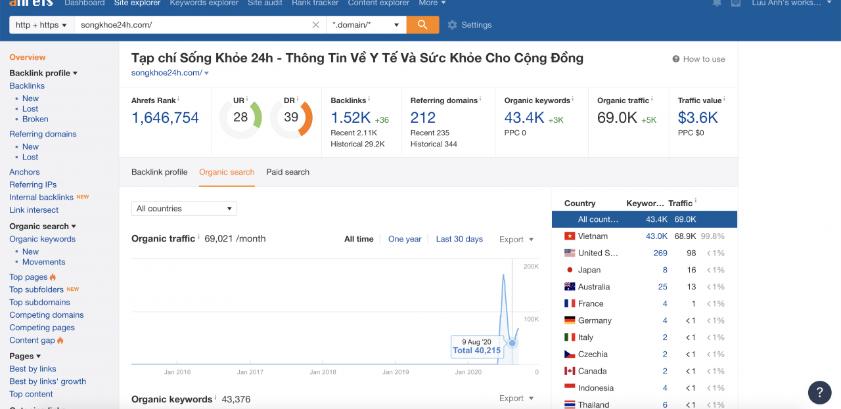Image resolution: width=841 pixels, height=409 pixels.
Task: Click the 212 referring domains value
Action: (x=423, y=118)
